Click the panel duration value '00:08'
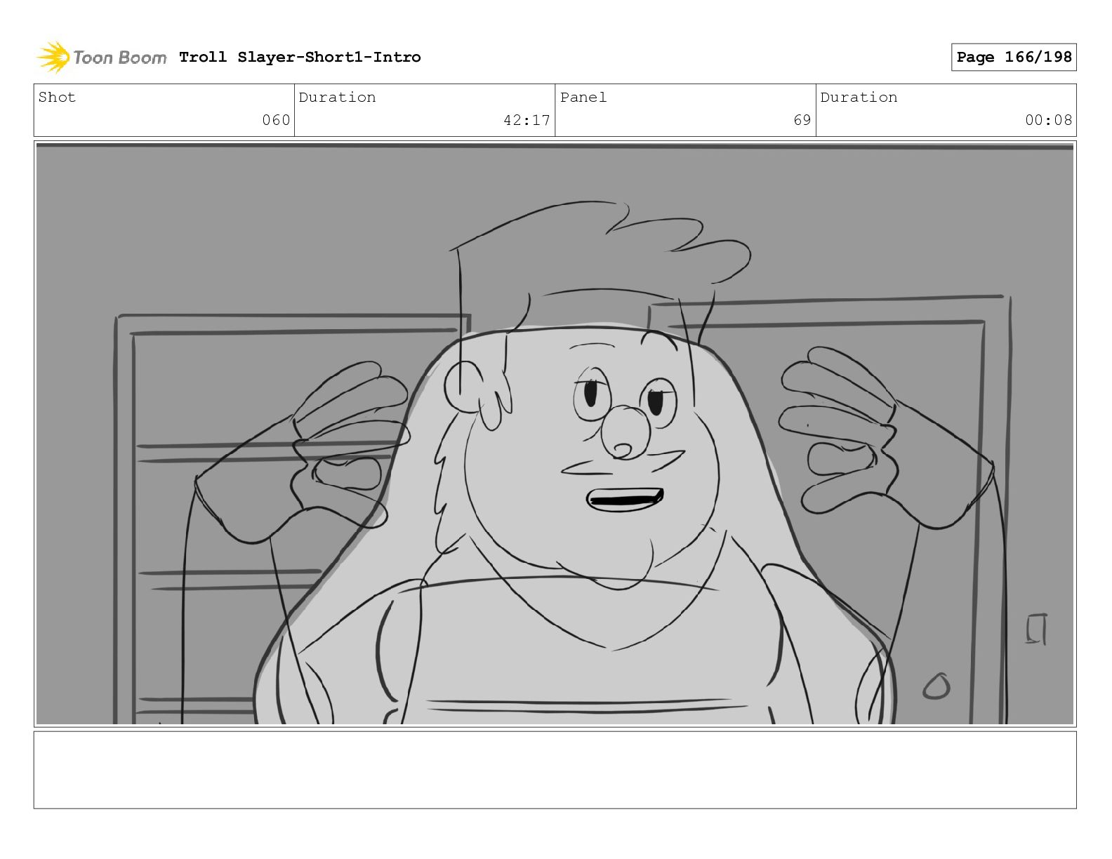Viewport: 1112px width, 859px height. click(x=1049, y=120)
